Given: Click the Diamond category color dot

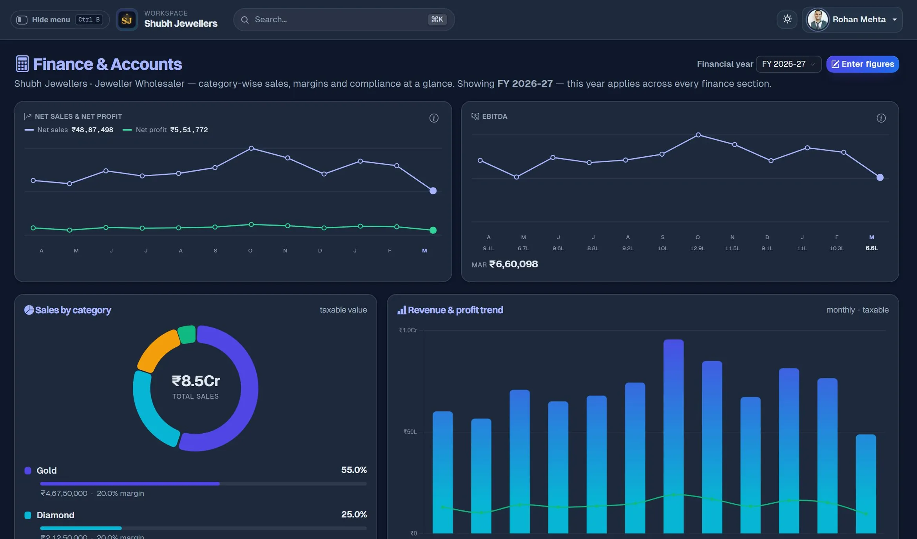Looking at the screenshot, I should click(28, 515).
